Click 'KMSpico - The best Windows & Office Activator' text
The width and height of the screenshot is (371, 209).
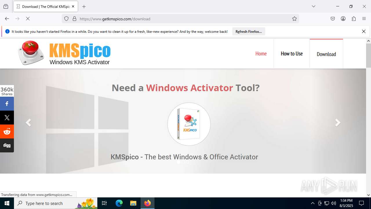[x=184, y=157]
